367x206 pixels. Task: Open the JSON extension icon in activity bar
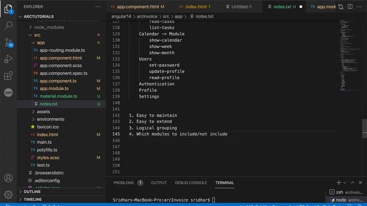pyautogui.click(x=9, y=93)
